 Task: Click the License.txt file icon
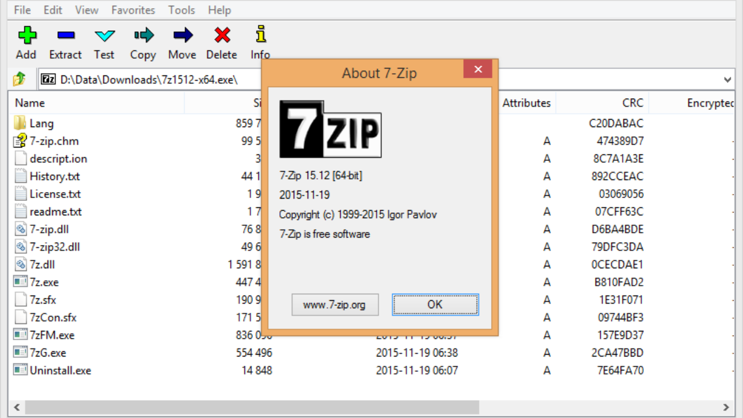click(20, 194)
